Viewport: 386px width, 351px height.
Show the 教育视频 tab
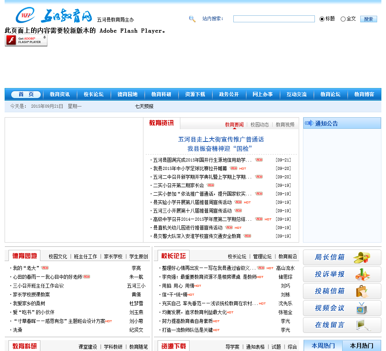pyautogui.click(x=285, y=125)
